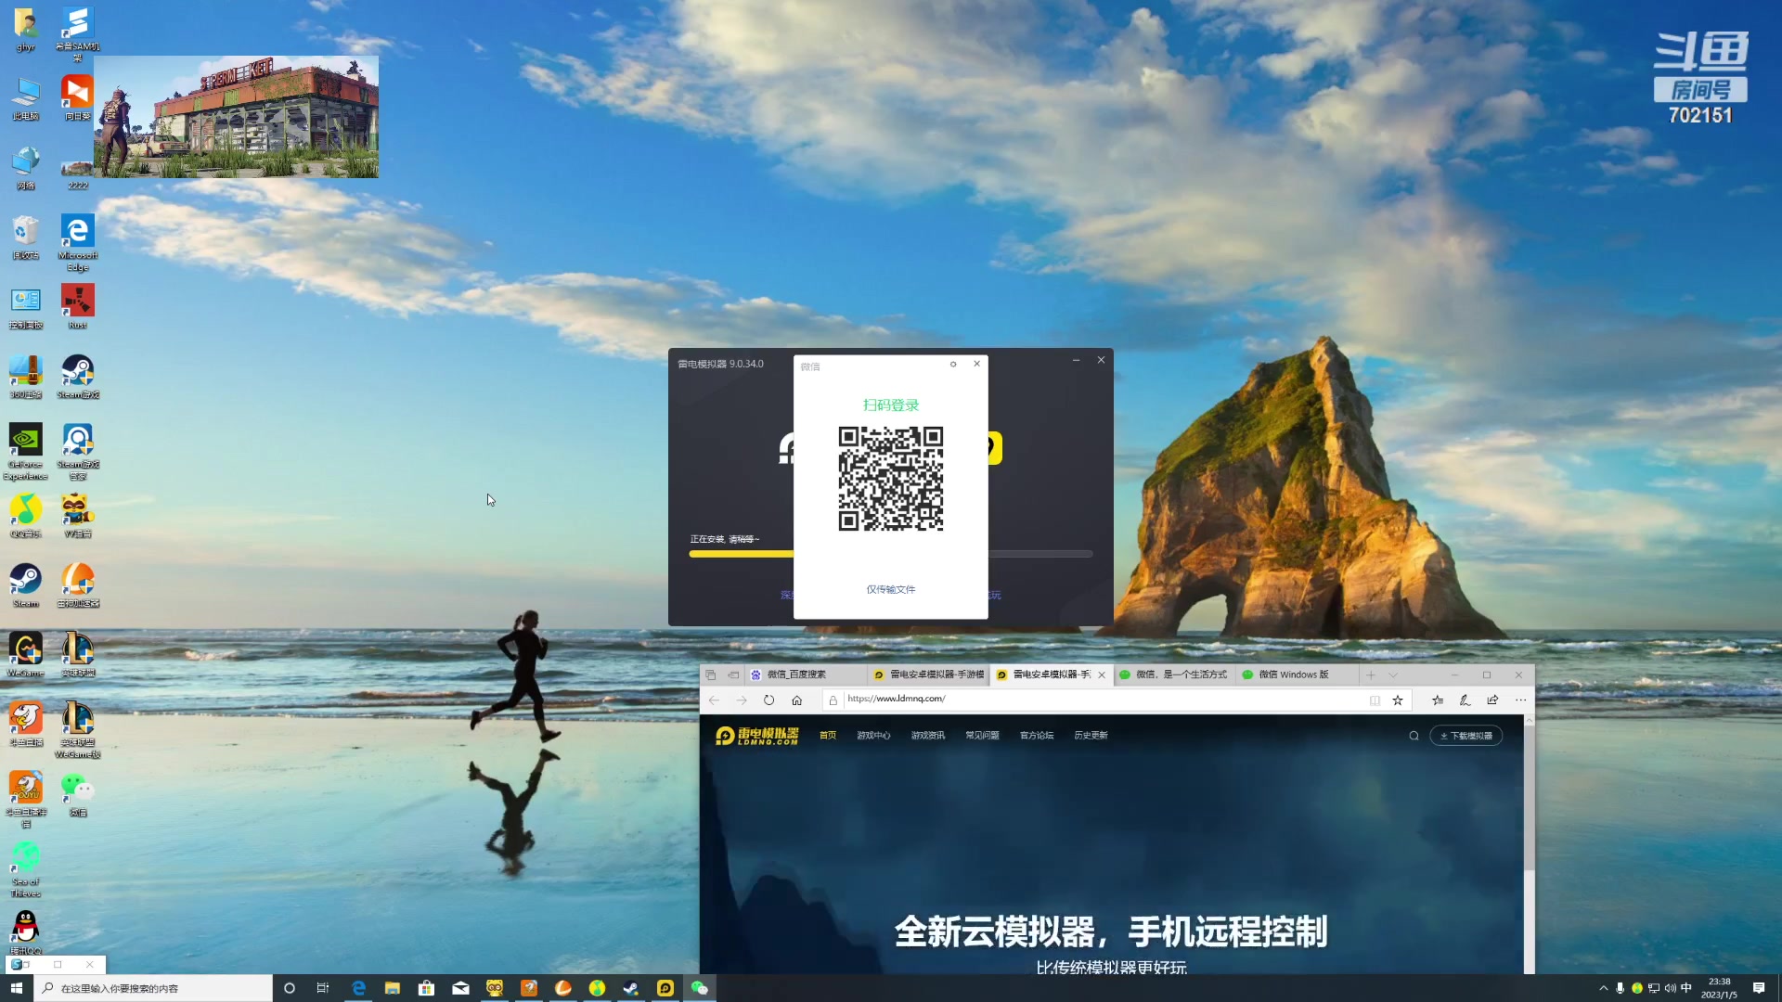Add page to favorites star icon
The height and width of the screenshot is (1002, 1782).
(x=1398, y=700)
